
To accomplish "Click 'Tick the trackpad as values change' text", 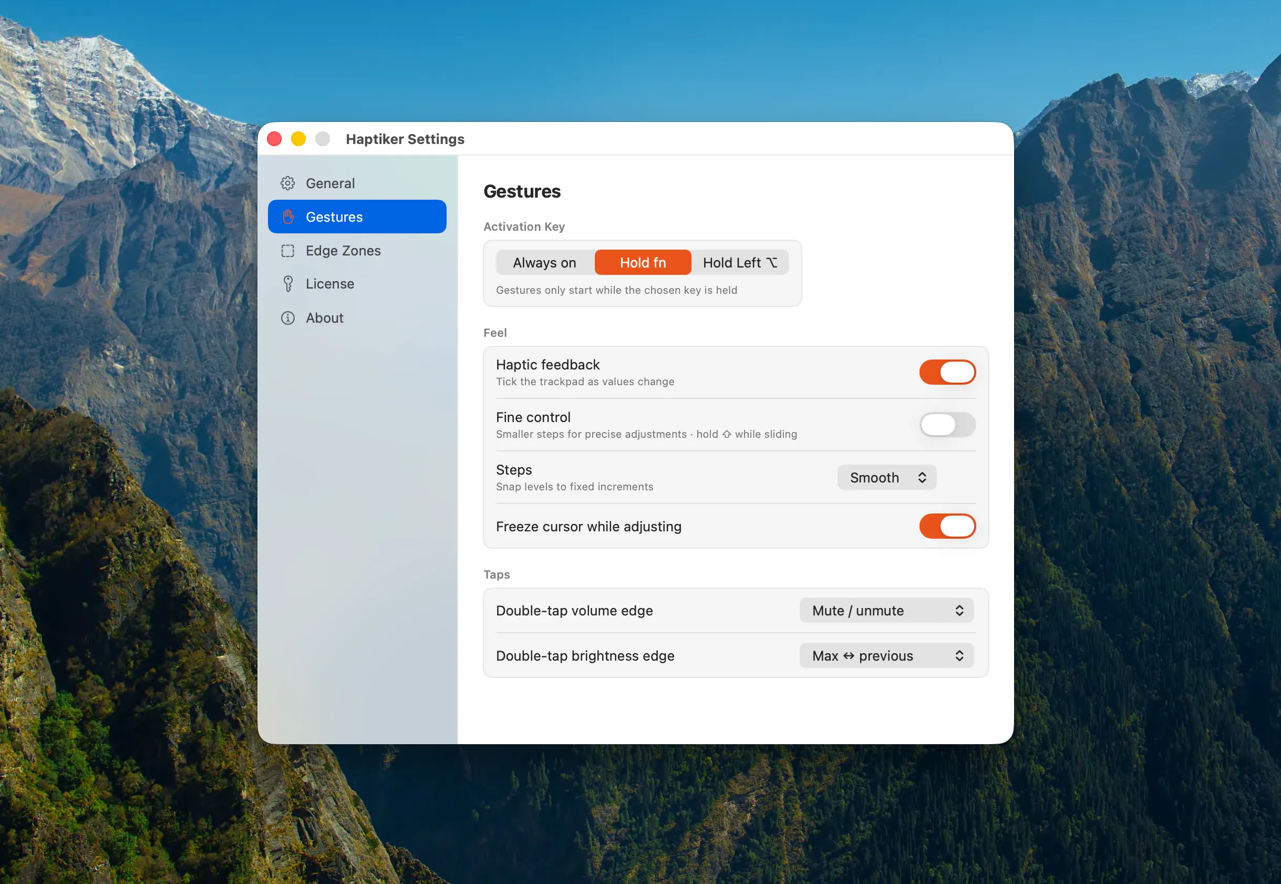I will click(x=585, y=382).
